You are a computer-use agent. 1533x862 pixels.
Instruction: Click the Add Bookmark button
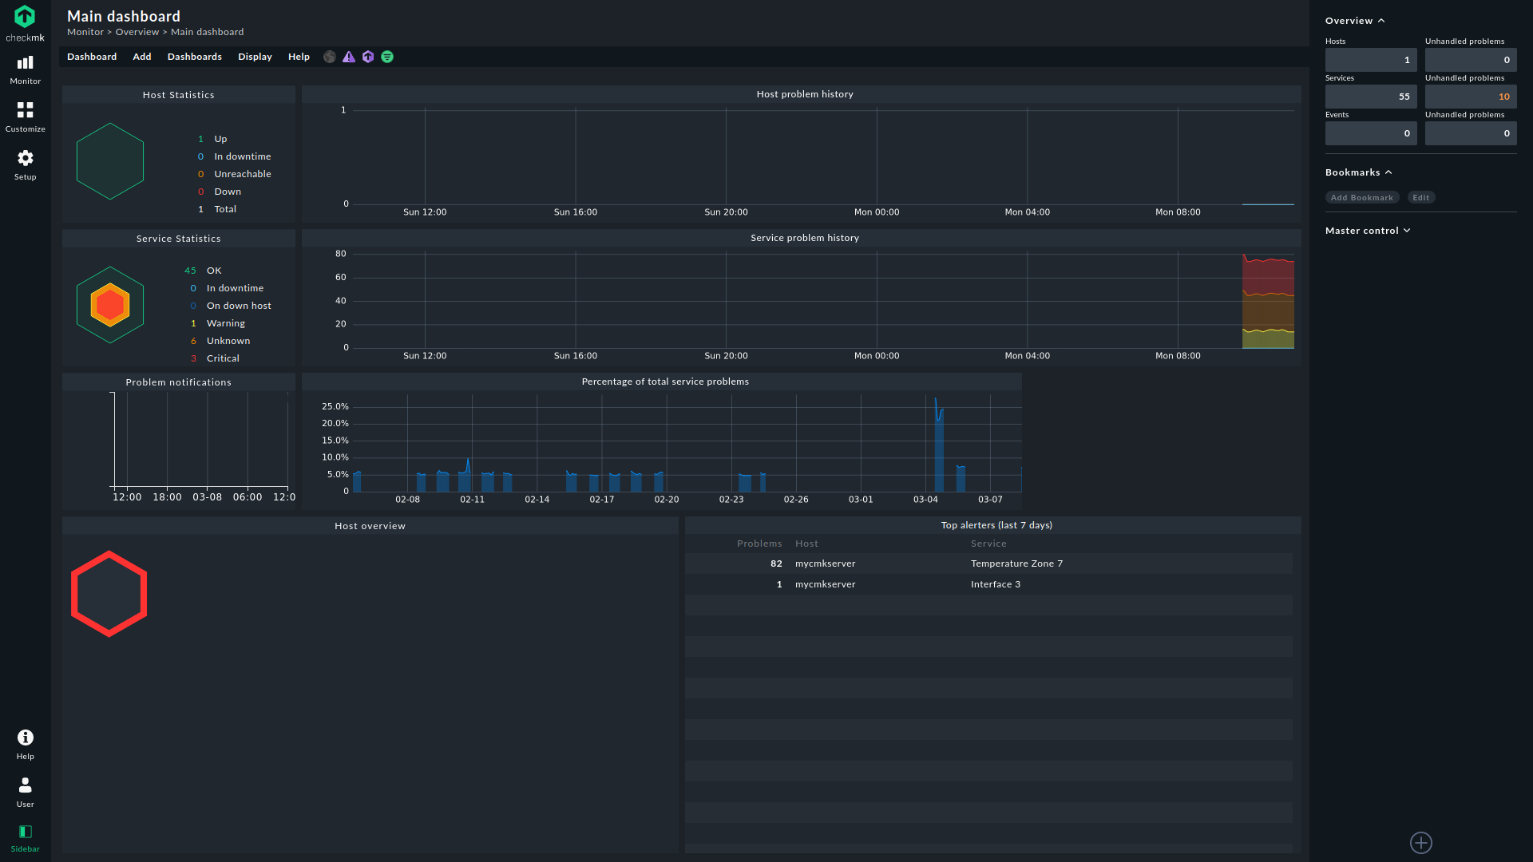[x=1362, y=197]
